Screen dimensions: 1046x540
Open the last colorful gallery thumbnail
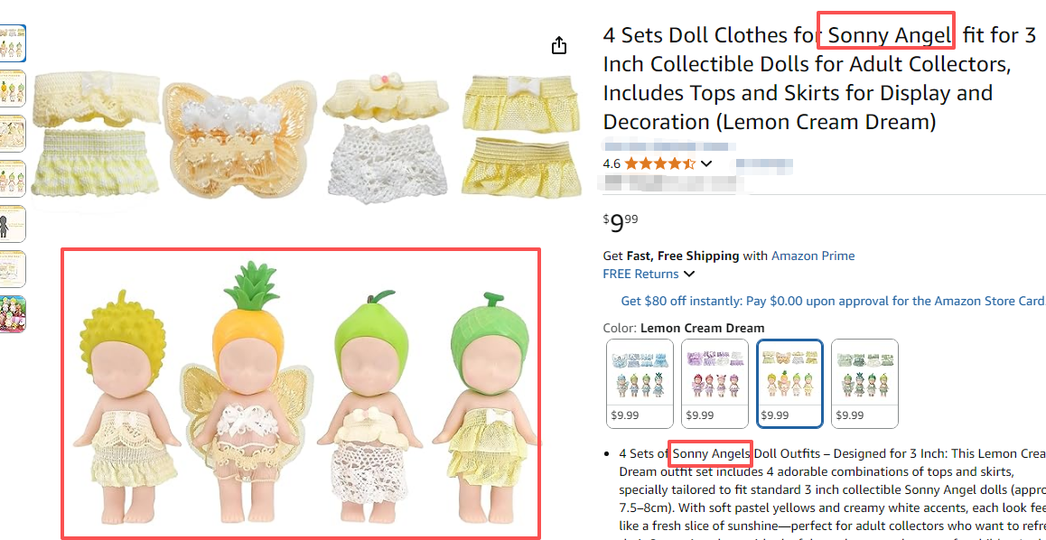coord(13,314)
